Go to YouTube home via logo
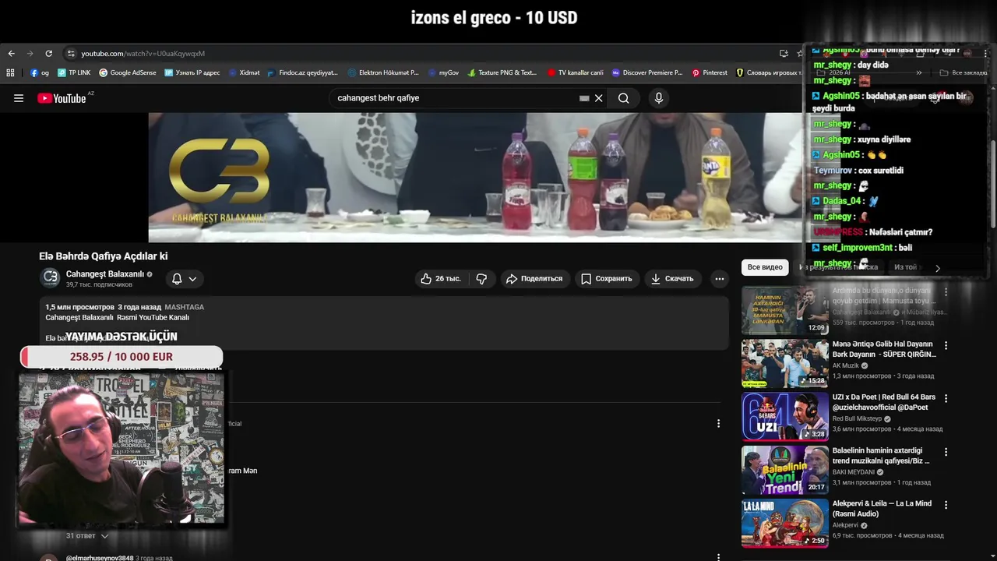This screenshot has width=997, height=561. click(62, 98)
